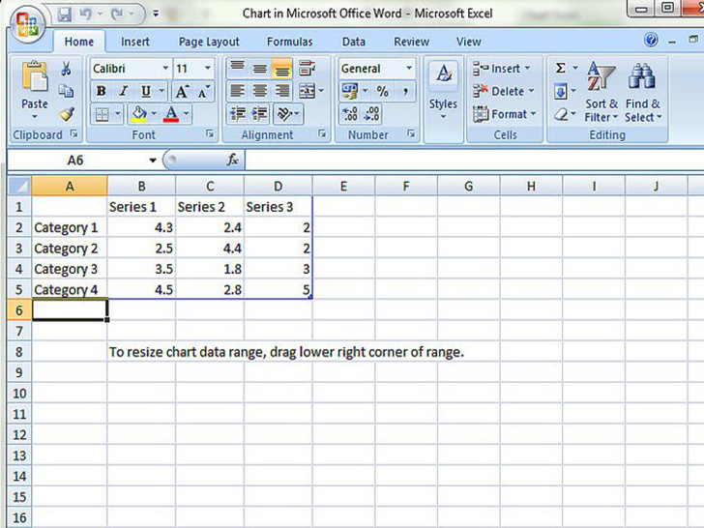Expand the Alignment dialog launcher

pos(322,133)
